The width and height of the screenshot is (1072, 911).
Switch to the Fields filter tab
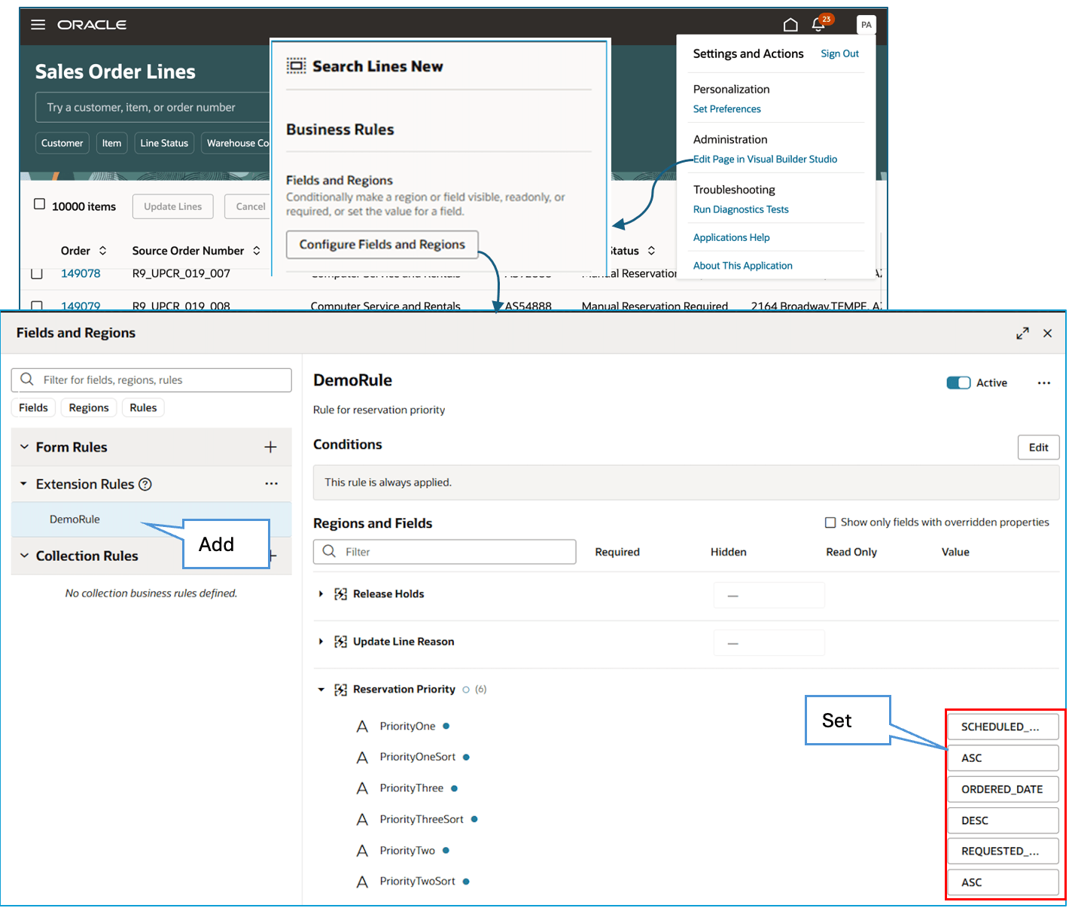pyautogui.click(x=33, y=407)
